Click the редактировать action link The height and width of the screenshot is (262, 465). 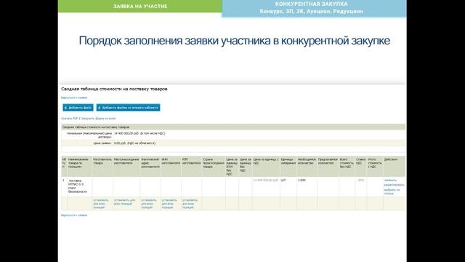[394, 185]
